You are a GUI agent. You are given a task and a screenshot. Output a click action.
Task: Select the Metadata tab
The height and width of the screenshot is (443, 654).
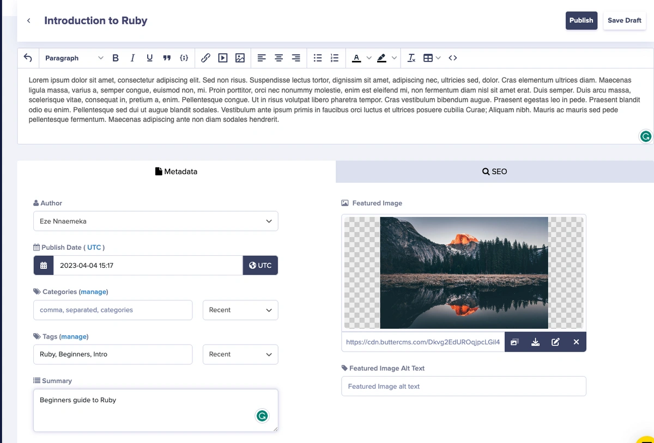pyautogui.click(x=176, y=171)
